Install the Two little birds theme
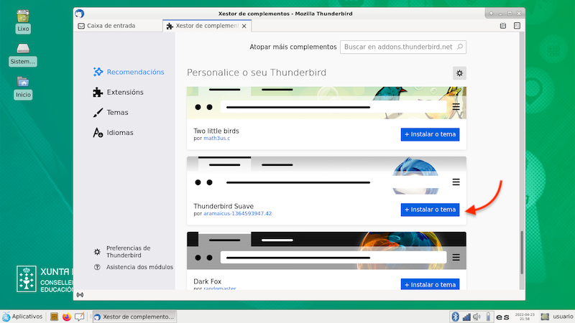Viewport: 575px width, 323px height. point(430,134)
